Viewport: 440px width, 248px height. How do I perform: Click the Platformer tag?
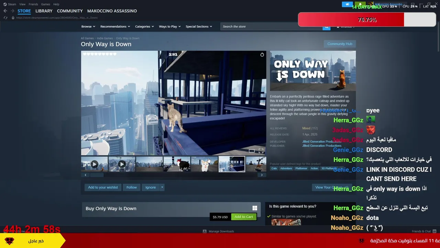pyautogui.click(x=301, y=168)
